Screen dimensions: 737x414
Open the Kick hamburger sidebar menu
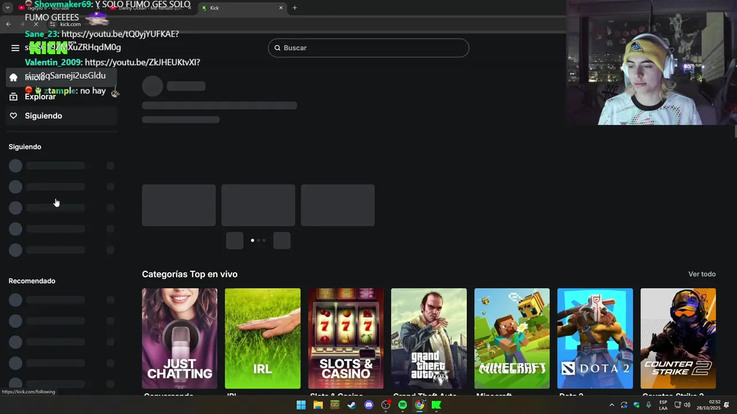point(15,48)
